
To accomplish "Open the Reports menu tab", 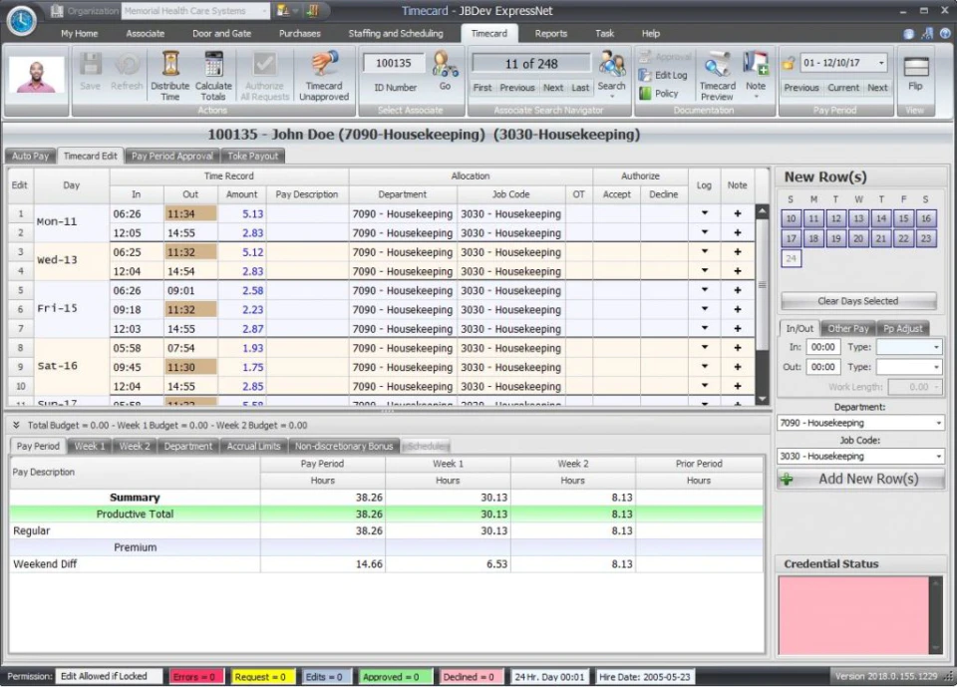I will coord(550,34).
